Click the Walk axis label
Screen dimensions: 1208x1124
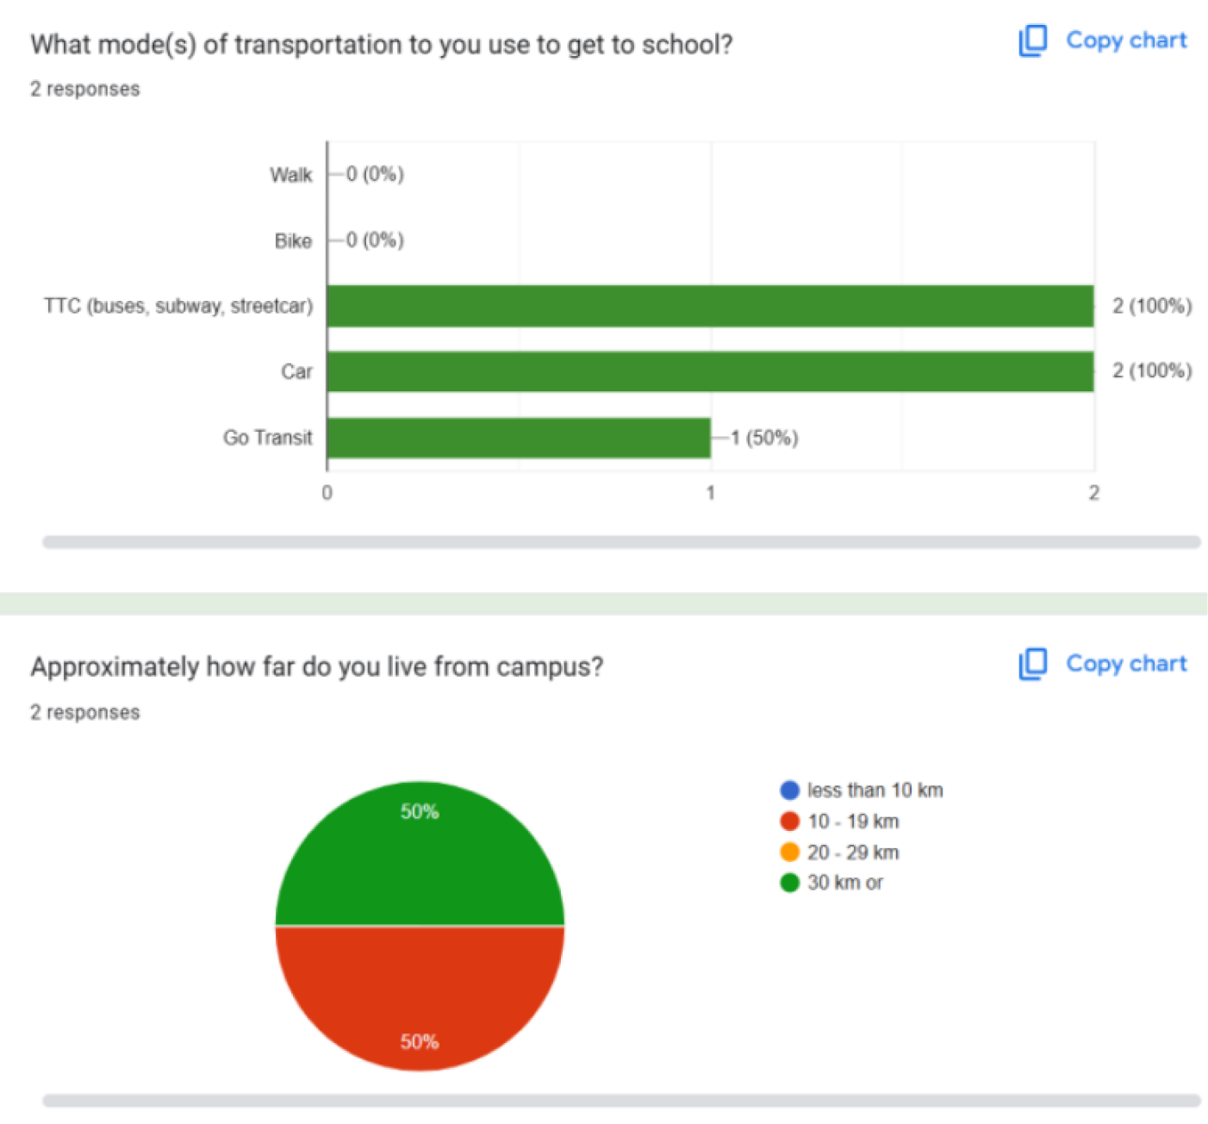tap(291, 175)
